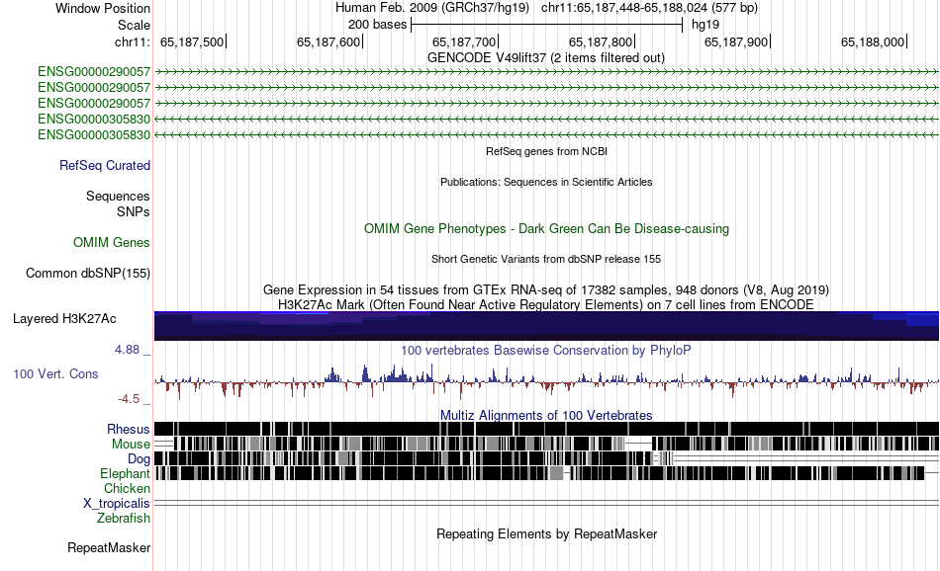Click the RepeatMasker track label

point(109,547)
